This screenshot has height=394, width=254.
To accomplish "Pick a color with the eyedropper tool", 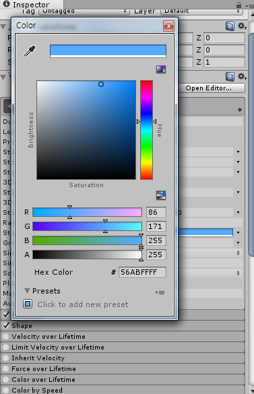I will pyautogui.click(x=30, y=51).
